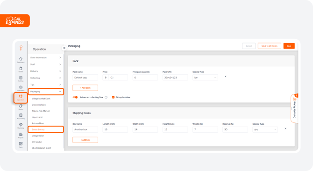Expand the Delivery menu item

click(46, 71)
